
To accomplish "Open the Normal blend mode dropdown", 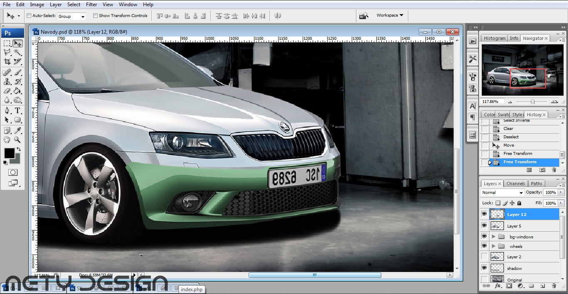I will pyautogui.click(x=502, y=193).
